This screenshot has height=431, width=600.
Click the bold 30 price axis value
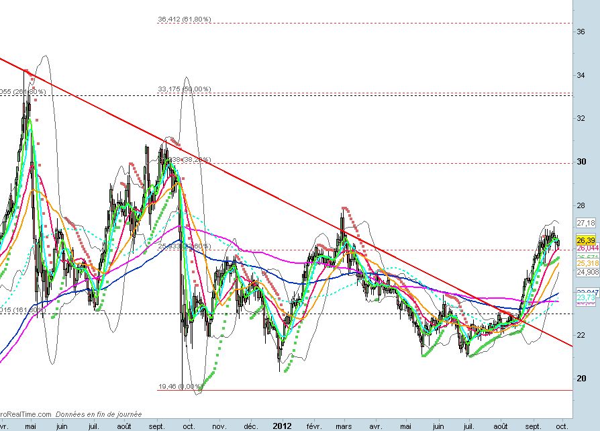point(581,161)
